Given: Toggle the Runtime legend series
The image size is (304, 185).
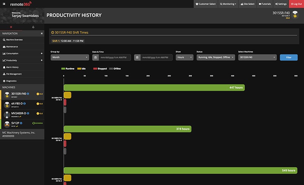Looking at the screenshot, I should (x=67, y=69).
